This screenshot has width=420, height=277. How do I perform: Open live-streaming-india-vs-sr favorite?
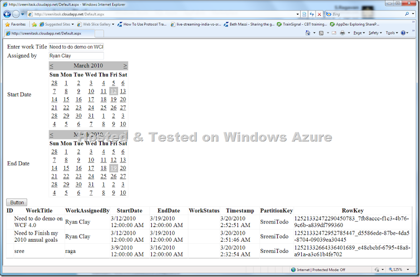tap(196, 24)
